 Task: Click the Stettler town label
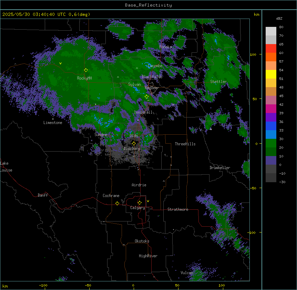tap(218, 82)
